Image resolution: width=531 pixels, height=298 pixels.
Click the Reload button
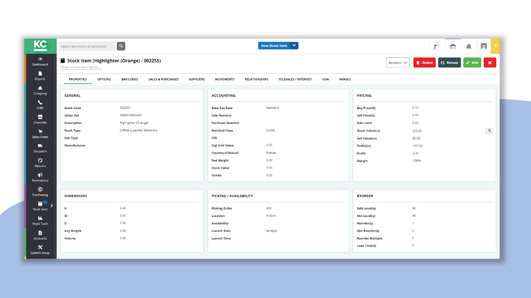(449, 63)
